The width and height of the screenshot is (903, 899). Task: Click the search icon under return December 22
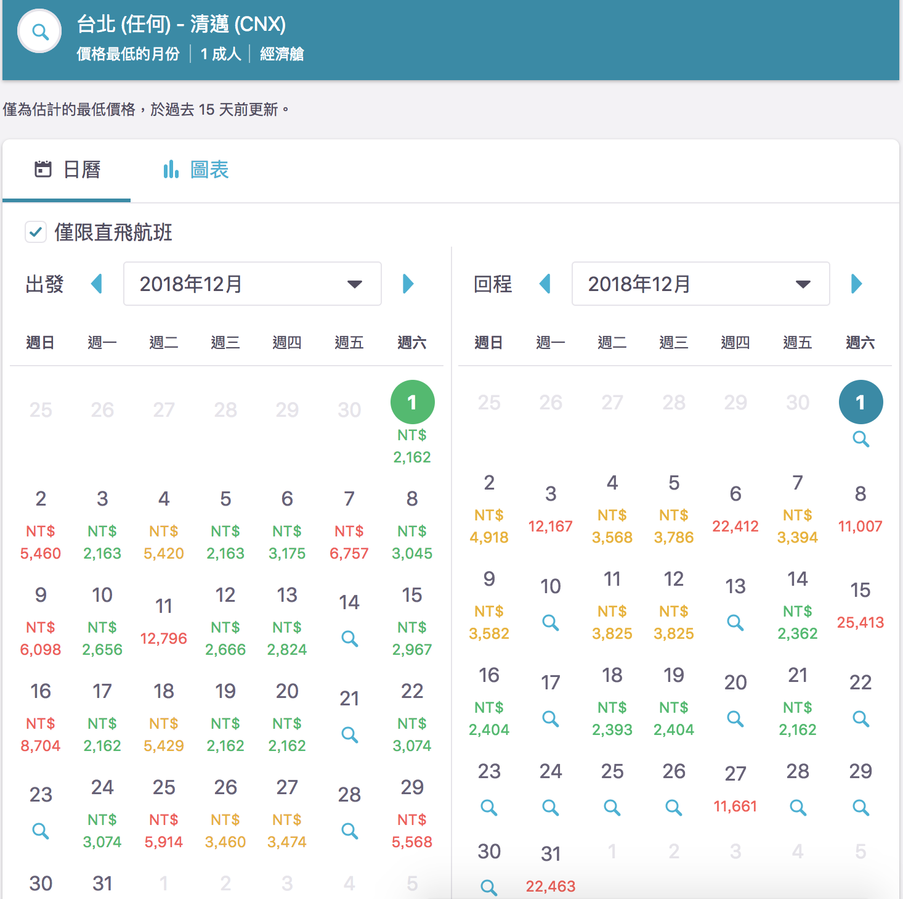pos(860,718)
